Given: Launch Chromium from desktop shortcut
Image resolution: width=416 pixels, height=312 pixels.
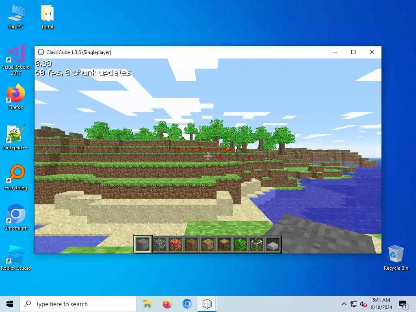Looking at the screenshot, I should point(16,218).
